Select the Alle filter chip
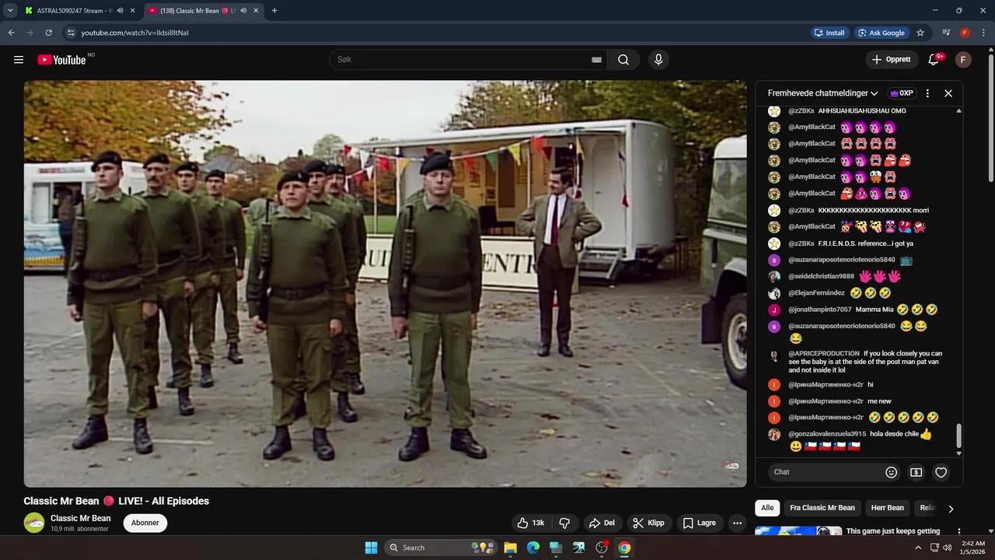The width and height of the screenshot is (995, 560). [x=767, y=508]
